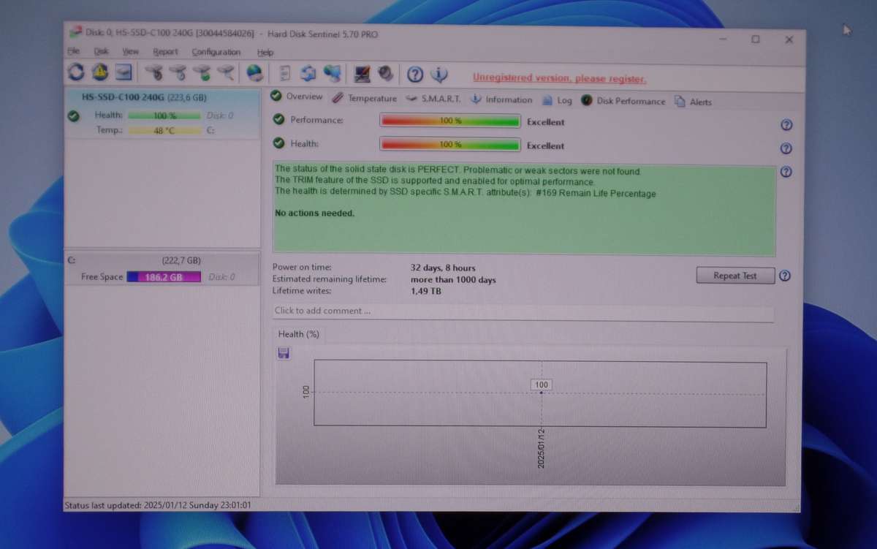877x549 pixels.
Task: Open the report preview toolbar icon
Action: (x=285, y=73)
